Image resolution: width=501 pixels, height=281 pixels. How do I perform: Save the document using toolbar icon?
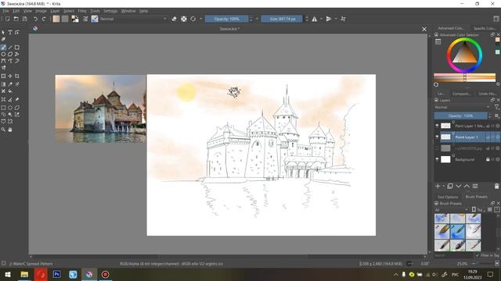24,19
